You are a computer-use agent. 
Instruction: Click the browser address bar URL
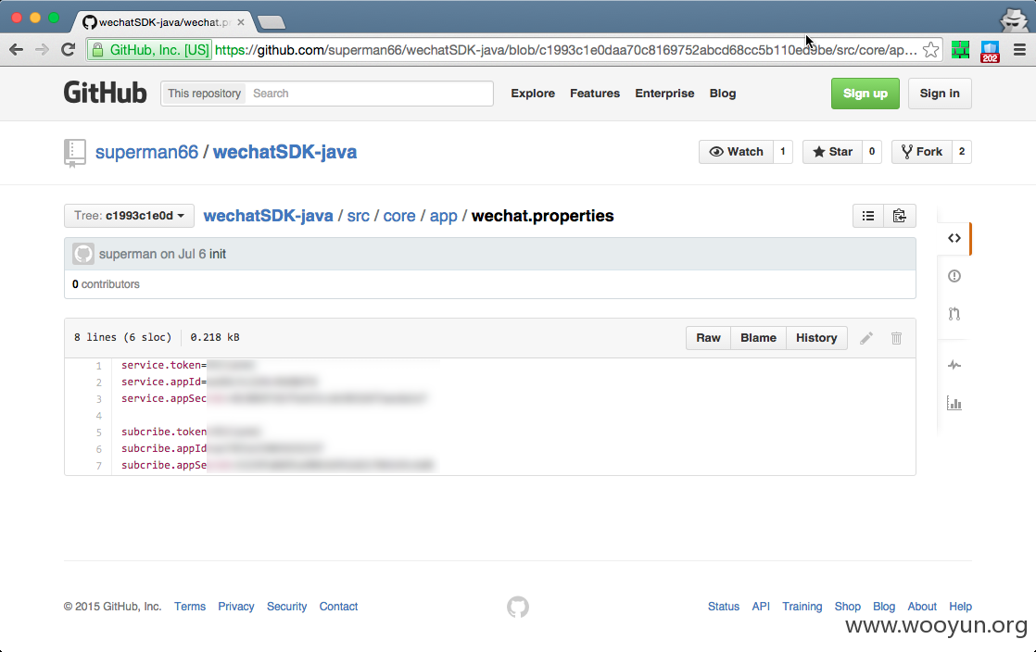pyautogui.click(x=565, y=49)
